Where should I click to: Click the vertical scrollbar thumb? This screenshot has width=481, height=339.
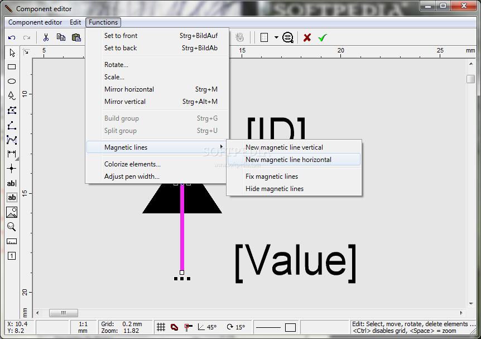pos(471,79)
